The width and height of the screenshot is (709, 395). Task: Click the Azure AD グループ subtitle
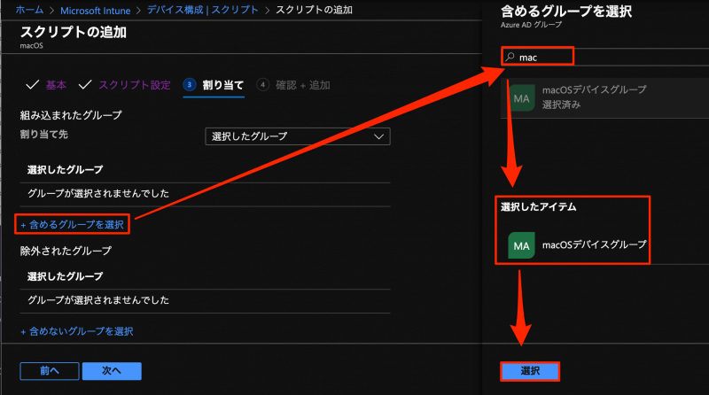point(531,25)
